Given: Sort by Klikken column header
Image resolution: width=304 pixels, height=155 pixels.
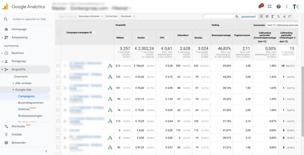Looking at the screenshot, I should point(120,38).
